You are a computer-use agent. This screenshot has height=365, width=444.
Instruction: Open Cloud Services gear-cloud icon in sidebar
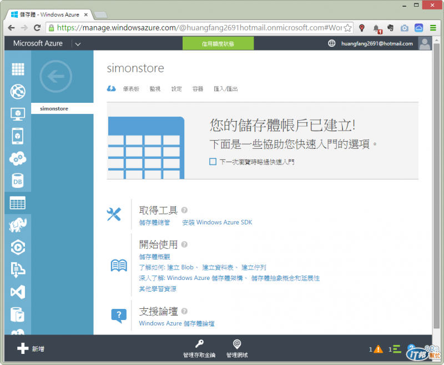(18, 158)
